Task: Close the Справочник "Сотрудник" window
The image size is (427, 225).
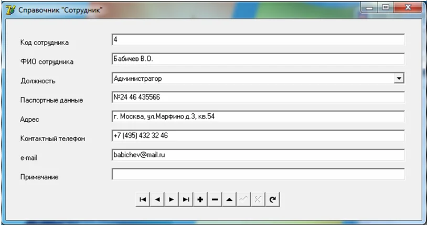Action: click(x=408, y=8)
